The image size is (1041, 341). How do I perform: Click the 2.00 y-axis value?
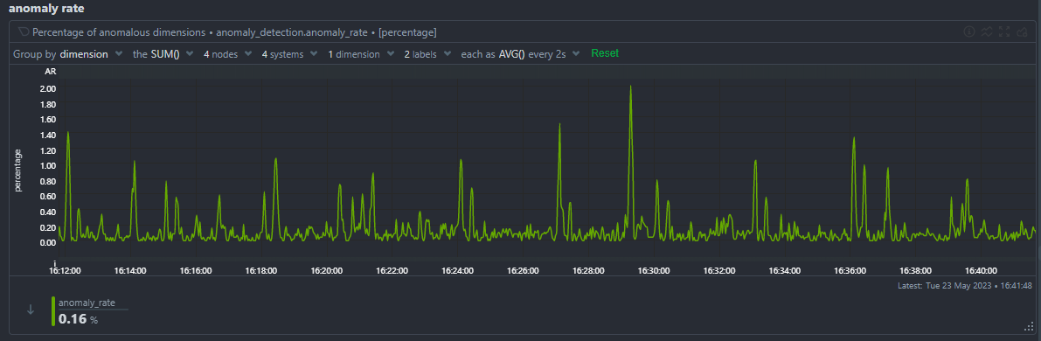(x=48, y=88)
